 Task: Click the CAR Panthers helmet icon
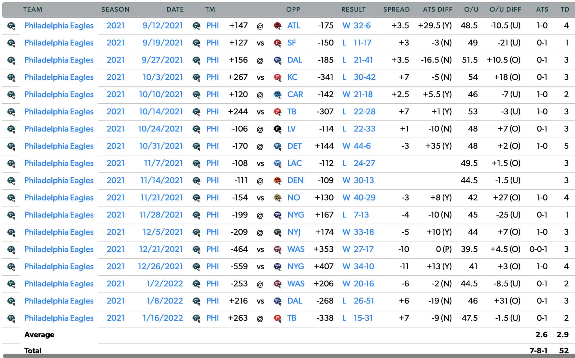point(277,95)
